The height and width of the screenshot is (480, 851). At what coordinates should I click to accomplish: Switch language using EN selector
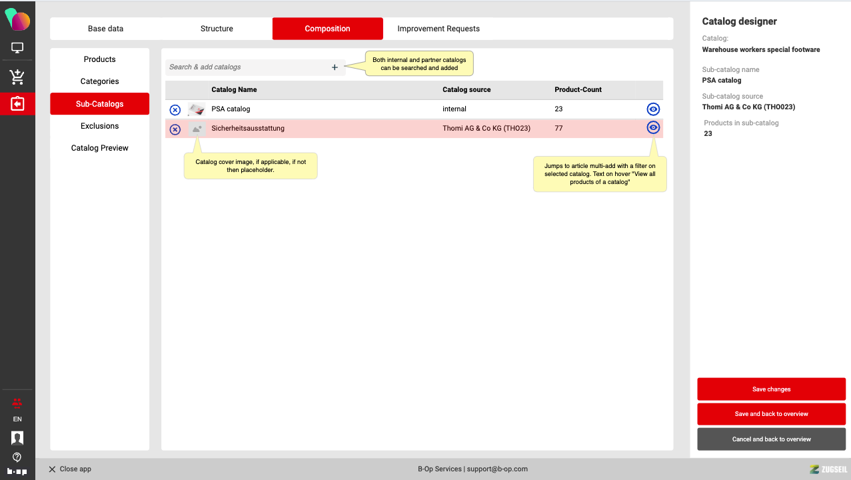pos(17,419)
